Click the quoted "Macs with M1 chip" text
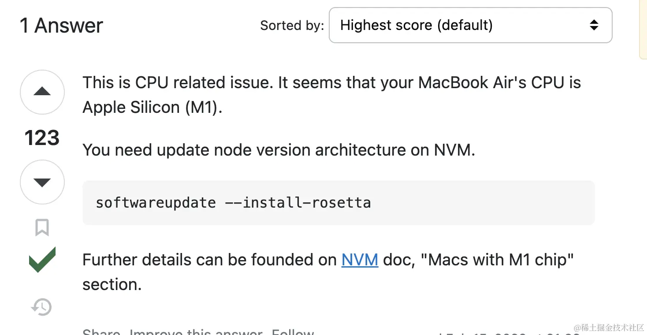The image size is (647, 335). tap(501, 260)
